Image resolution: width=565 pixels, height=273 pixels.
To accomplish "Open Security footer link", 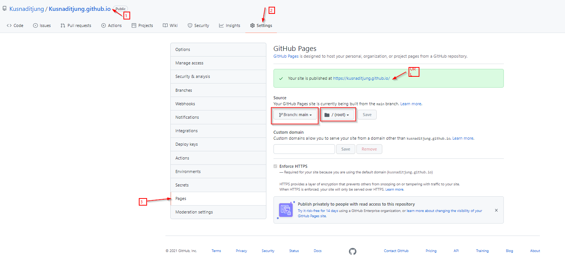I will (x=268, y=251).
